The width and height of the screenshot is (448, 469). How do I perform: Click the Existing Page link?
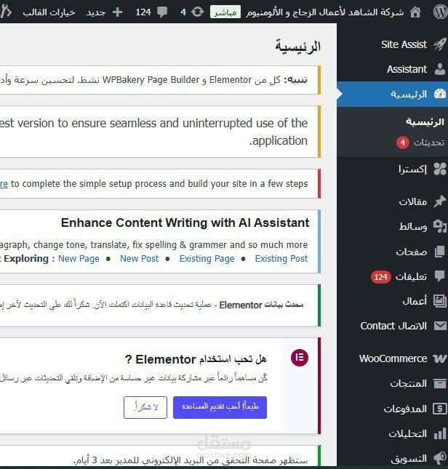[207, 258]
